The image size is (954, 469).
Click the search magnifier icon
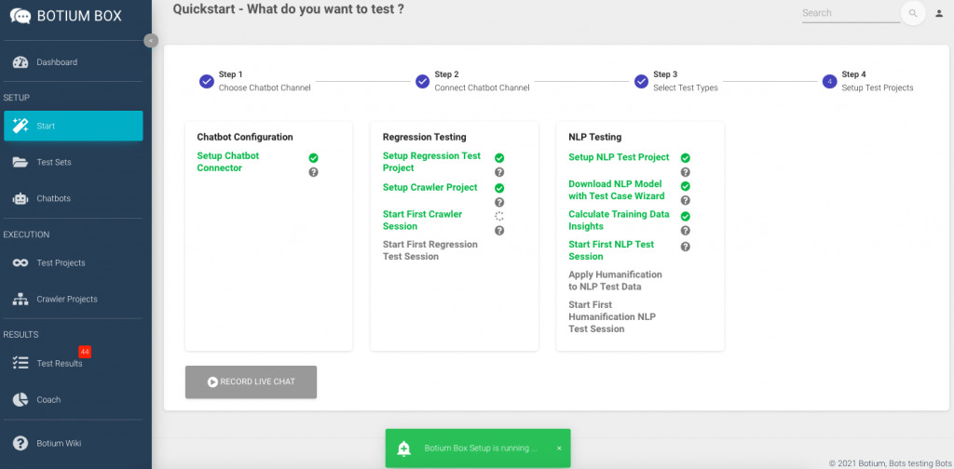[913, 13]
